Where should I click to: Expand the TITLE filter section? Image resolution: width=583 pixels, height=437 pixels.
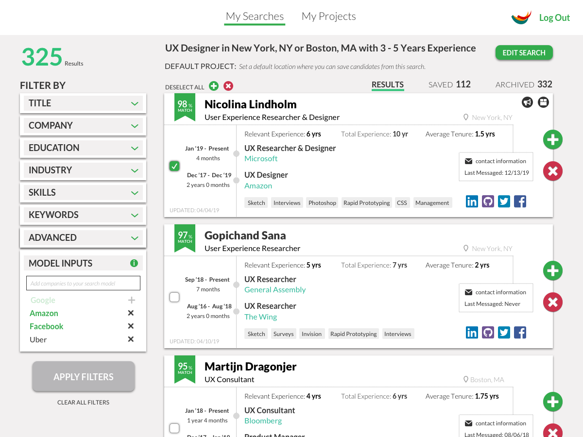click(x=83, y=103)
